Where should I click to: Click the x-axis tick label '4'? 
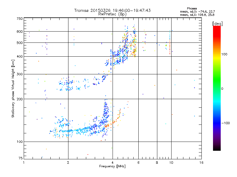pyautogui.click(x=113, y=163)
